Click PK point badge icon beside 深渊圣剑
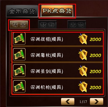108x107 pixels. pyautogui.click(x=83, y=71)
